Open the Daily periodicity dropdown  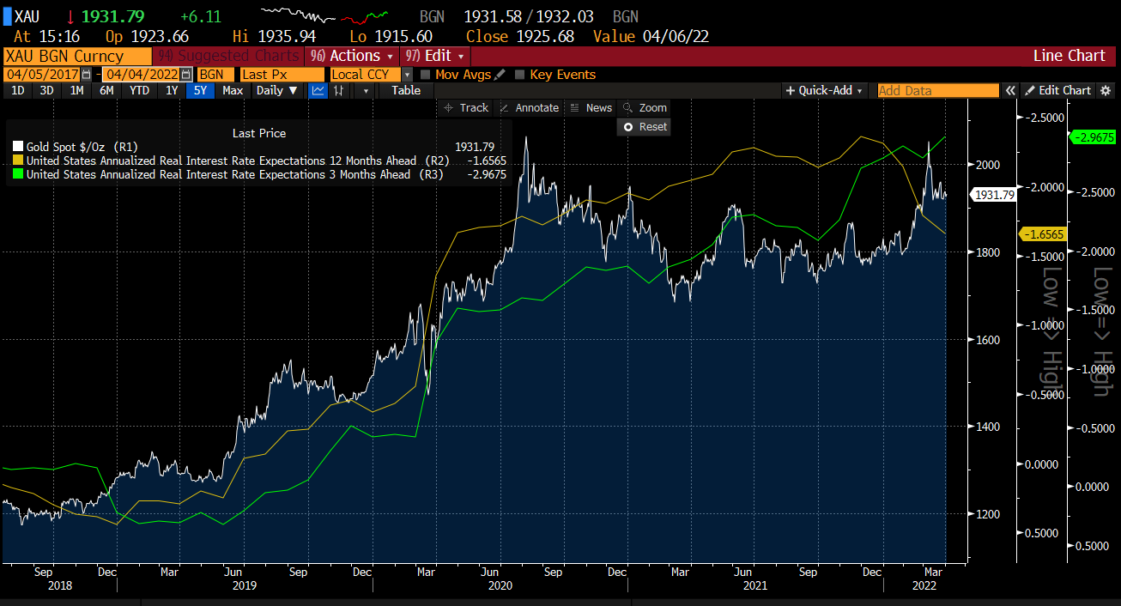tap(276, 90)
